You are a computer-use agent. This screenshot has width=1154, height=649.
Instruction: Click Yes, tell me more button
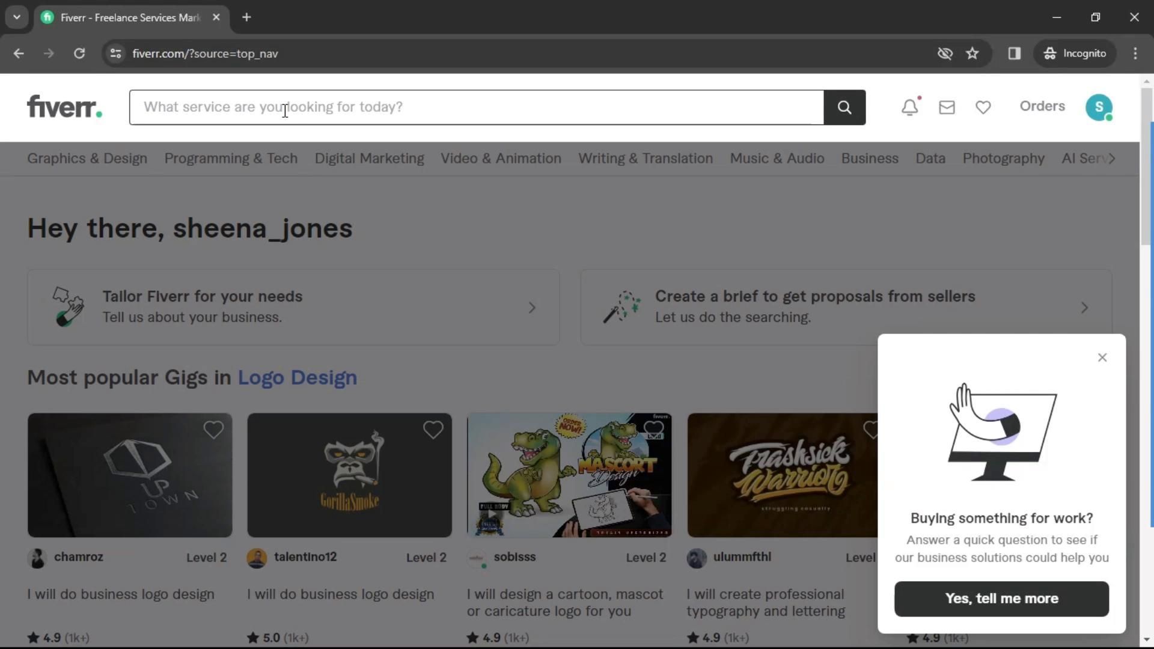[x=1001, y=599]
